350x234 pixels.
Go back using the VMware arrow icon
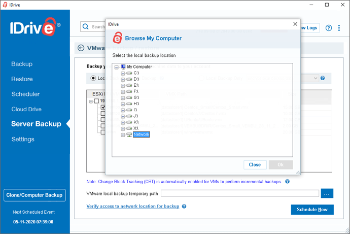click(x=81, y=48)
